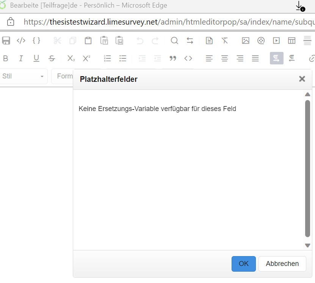Screen dimensions: 315x283
Task: Click the Undo arrow icon
Action: click(x=140, y=41)
